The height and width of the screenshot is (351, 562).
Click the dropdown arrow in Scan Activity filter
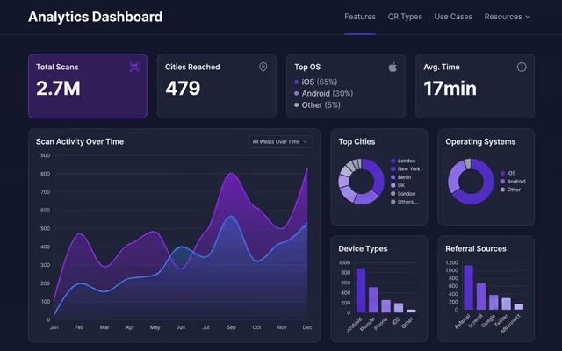click(306, 142)
